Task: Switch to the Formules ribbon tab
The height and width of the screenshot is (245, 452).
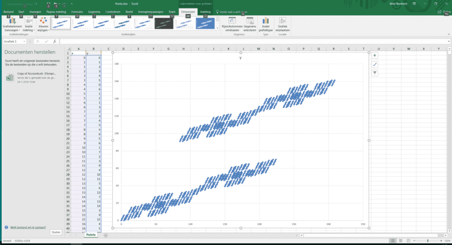Action: [x=76, y=11]
